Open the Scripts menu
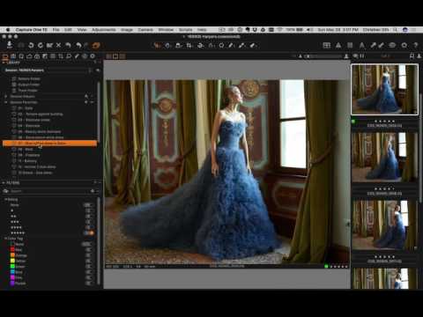The width and height of the screenshot is (423, 317). (185, 30)
